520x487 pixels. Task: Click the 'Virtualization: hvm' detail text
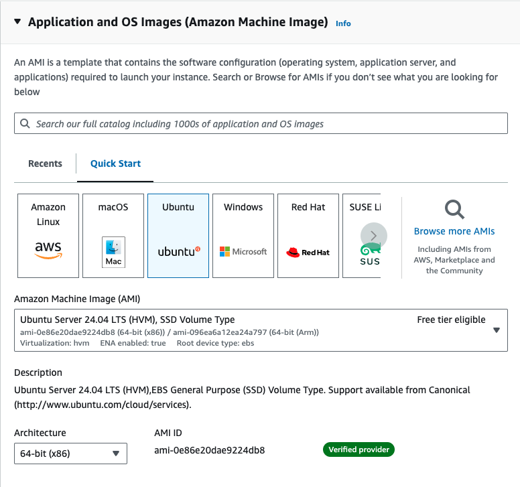[55, 343]
